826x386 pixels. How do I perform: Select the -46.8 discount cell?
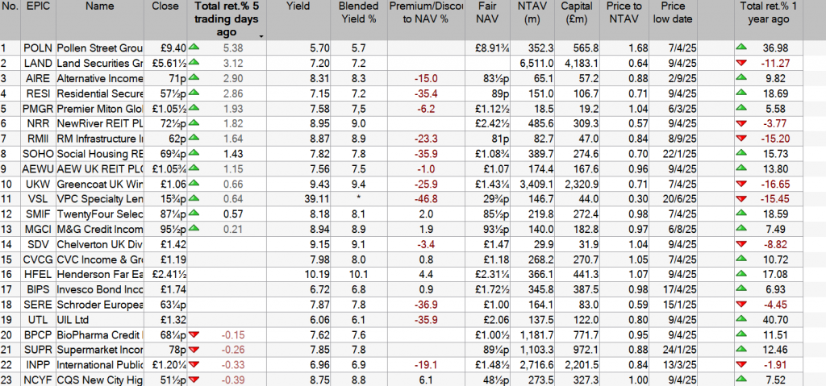coord(426,199)
